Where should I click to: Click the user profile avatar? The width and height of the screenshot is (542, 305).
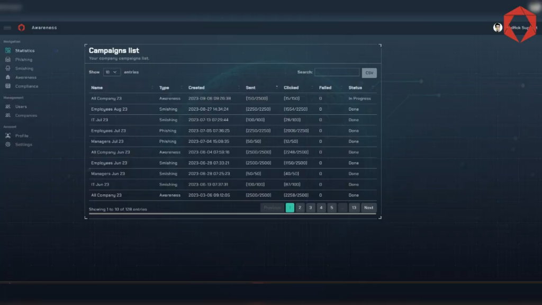click(x=498, y=28)
